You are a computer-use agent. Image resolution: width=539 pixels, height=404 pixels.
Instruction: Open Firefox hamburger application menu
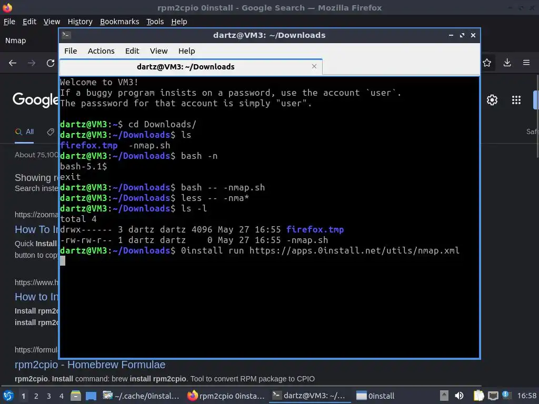pyautogui.click(x=526, y=63)
